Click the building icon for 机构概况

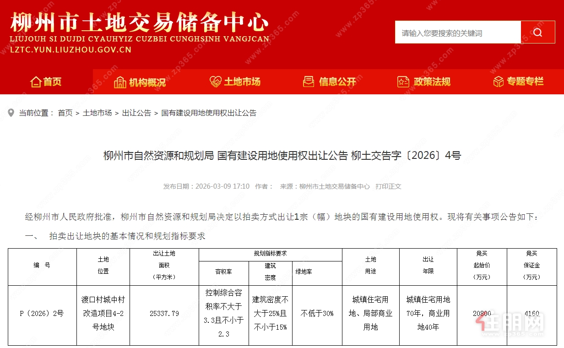[x=120, y=82]
